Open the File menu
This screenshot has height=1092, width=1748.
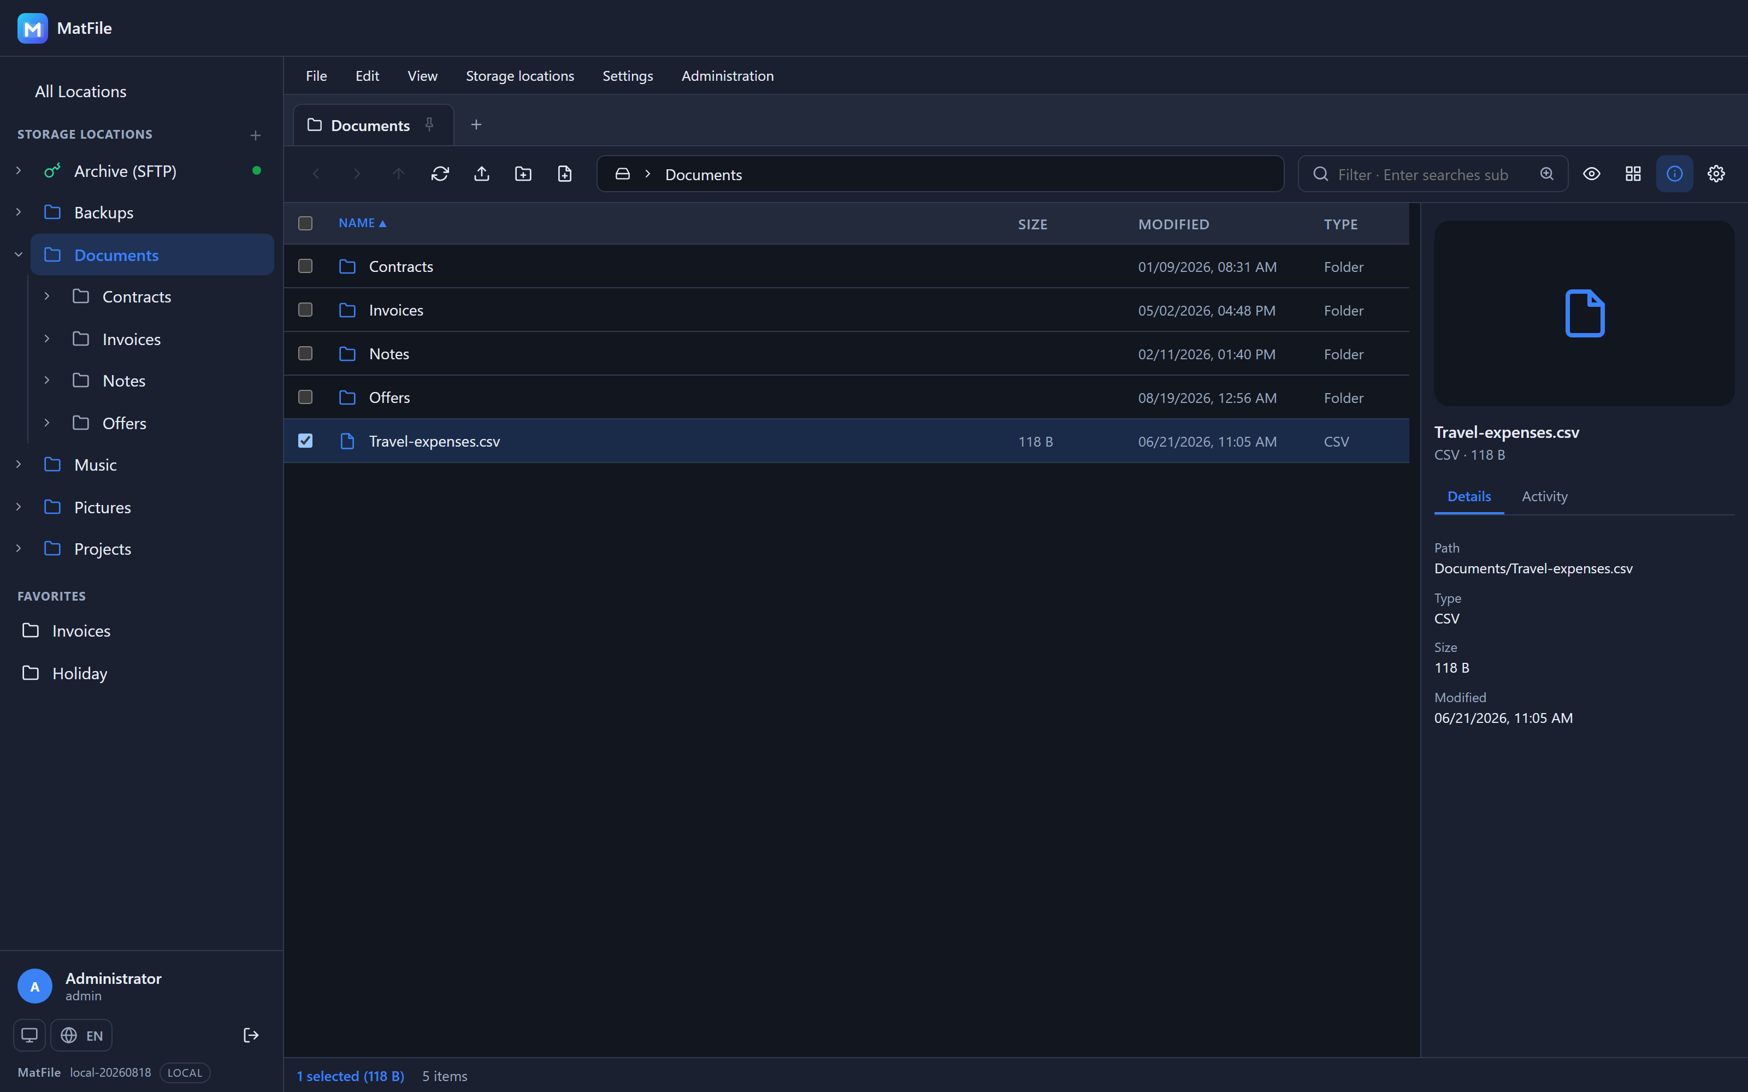click(x=316, y=76)
